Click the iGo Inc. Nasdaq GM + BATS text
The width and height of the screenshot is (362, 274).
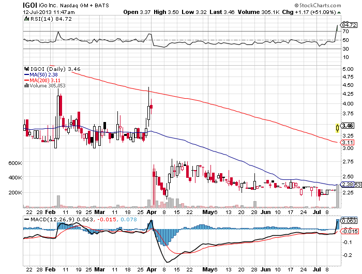73,5
